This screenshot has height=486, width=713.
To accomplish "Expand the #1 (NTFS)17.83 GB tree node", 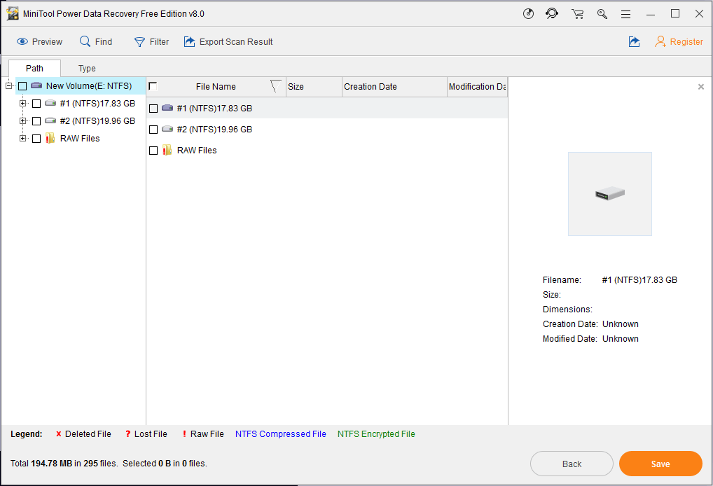I will click(22, 103).
